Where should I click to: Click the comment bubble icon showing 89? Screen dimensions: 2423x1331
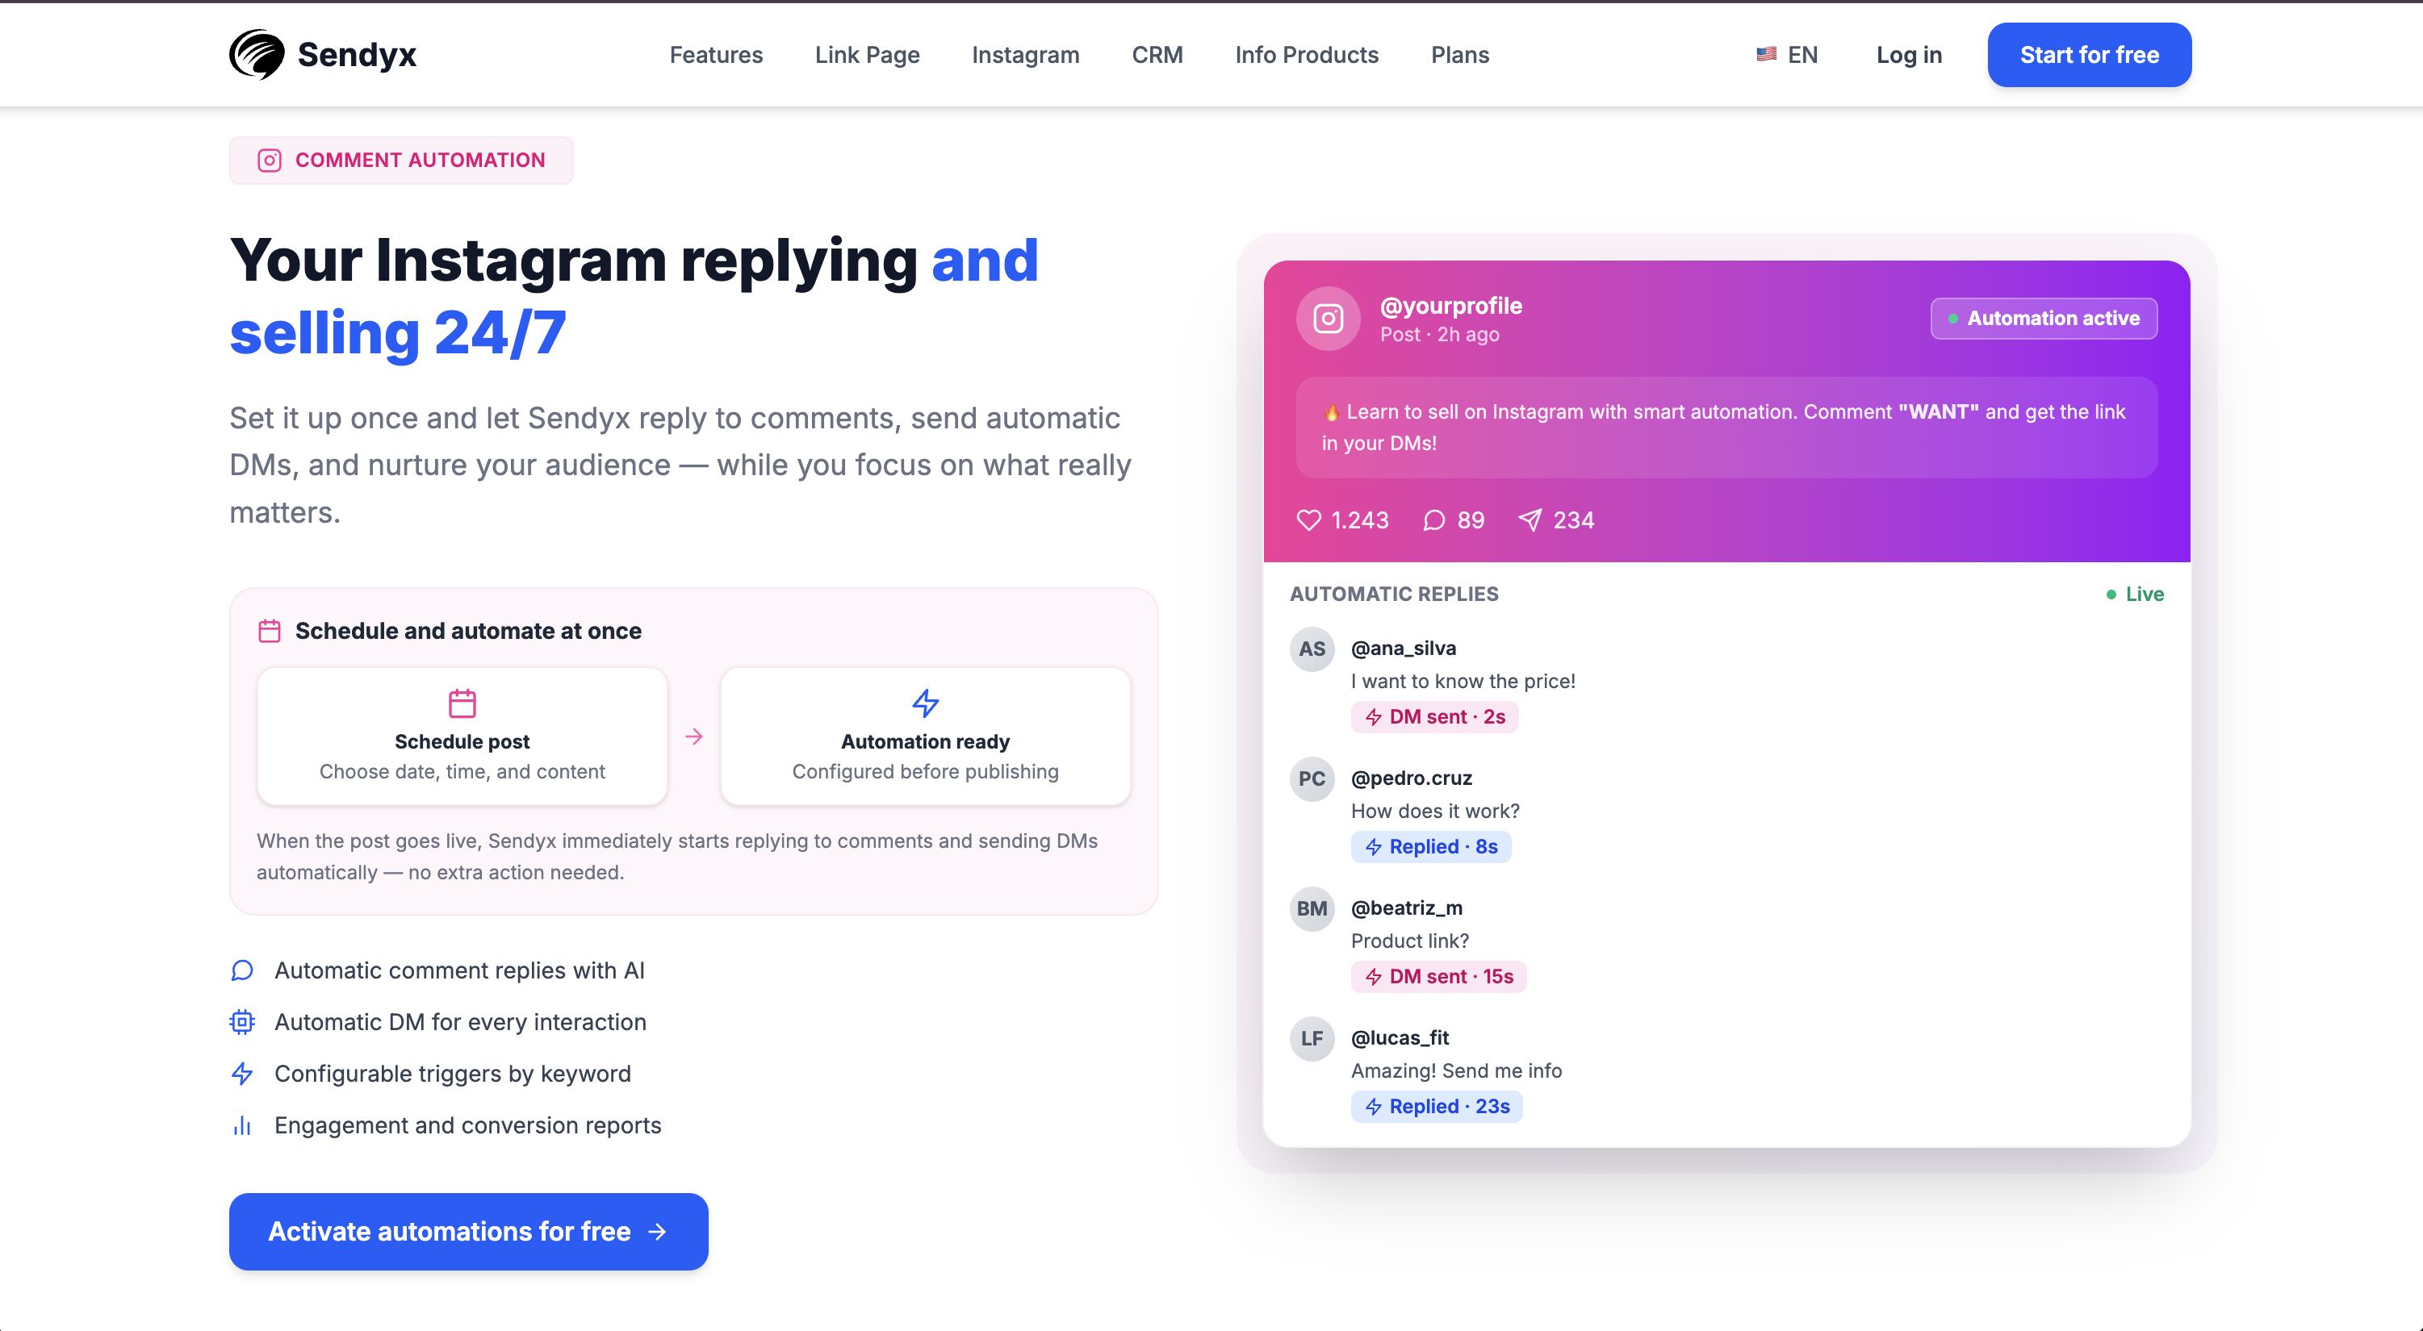(1433, 519)
